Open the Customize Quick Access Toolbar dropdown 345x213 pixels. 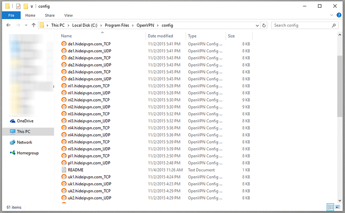(x=32, y=6)
